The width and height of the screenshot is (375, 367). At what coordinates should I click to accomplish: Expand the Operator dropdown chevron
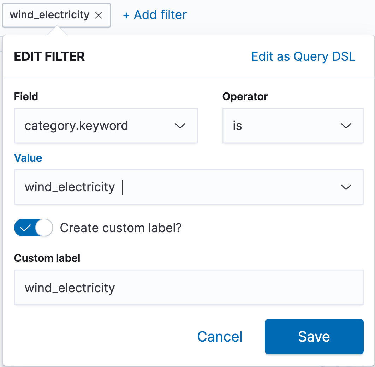pos(346,126)
